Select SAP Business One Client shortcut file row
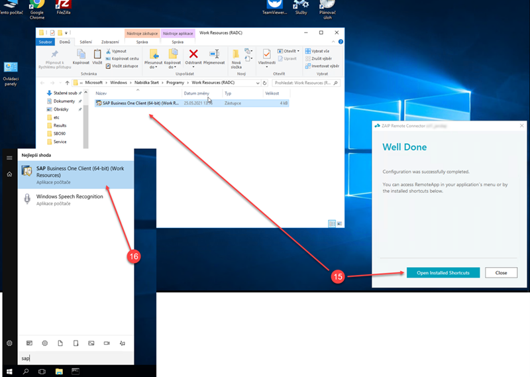This screenshot has height=377, width=530. (191, 103)
